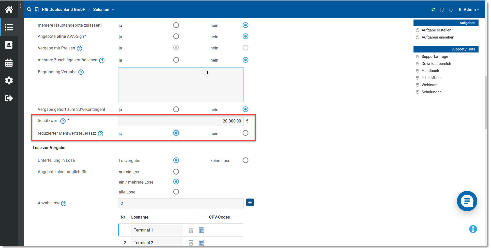Screen dimensions: 491x250
Task: Open Webinare link
Action: coord(429,85)
